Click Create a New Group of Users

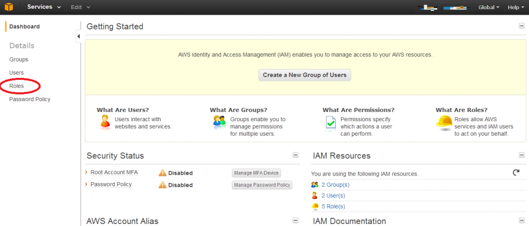pyautogui.click(x=305, y=75)
